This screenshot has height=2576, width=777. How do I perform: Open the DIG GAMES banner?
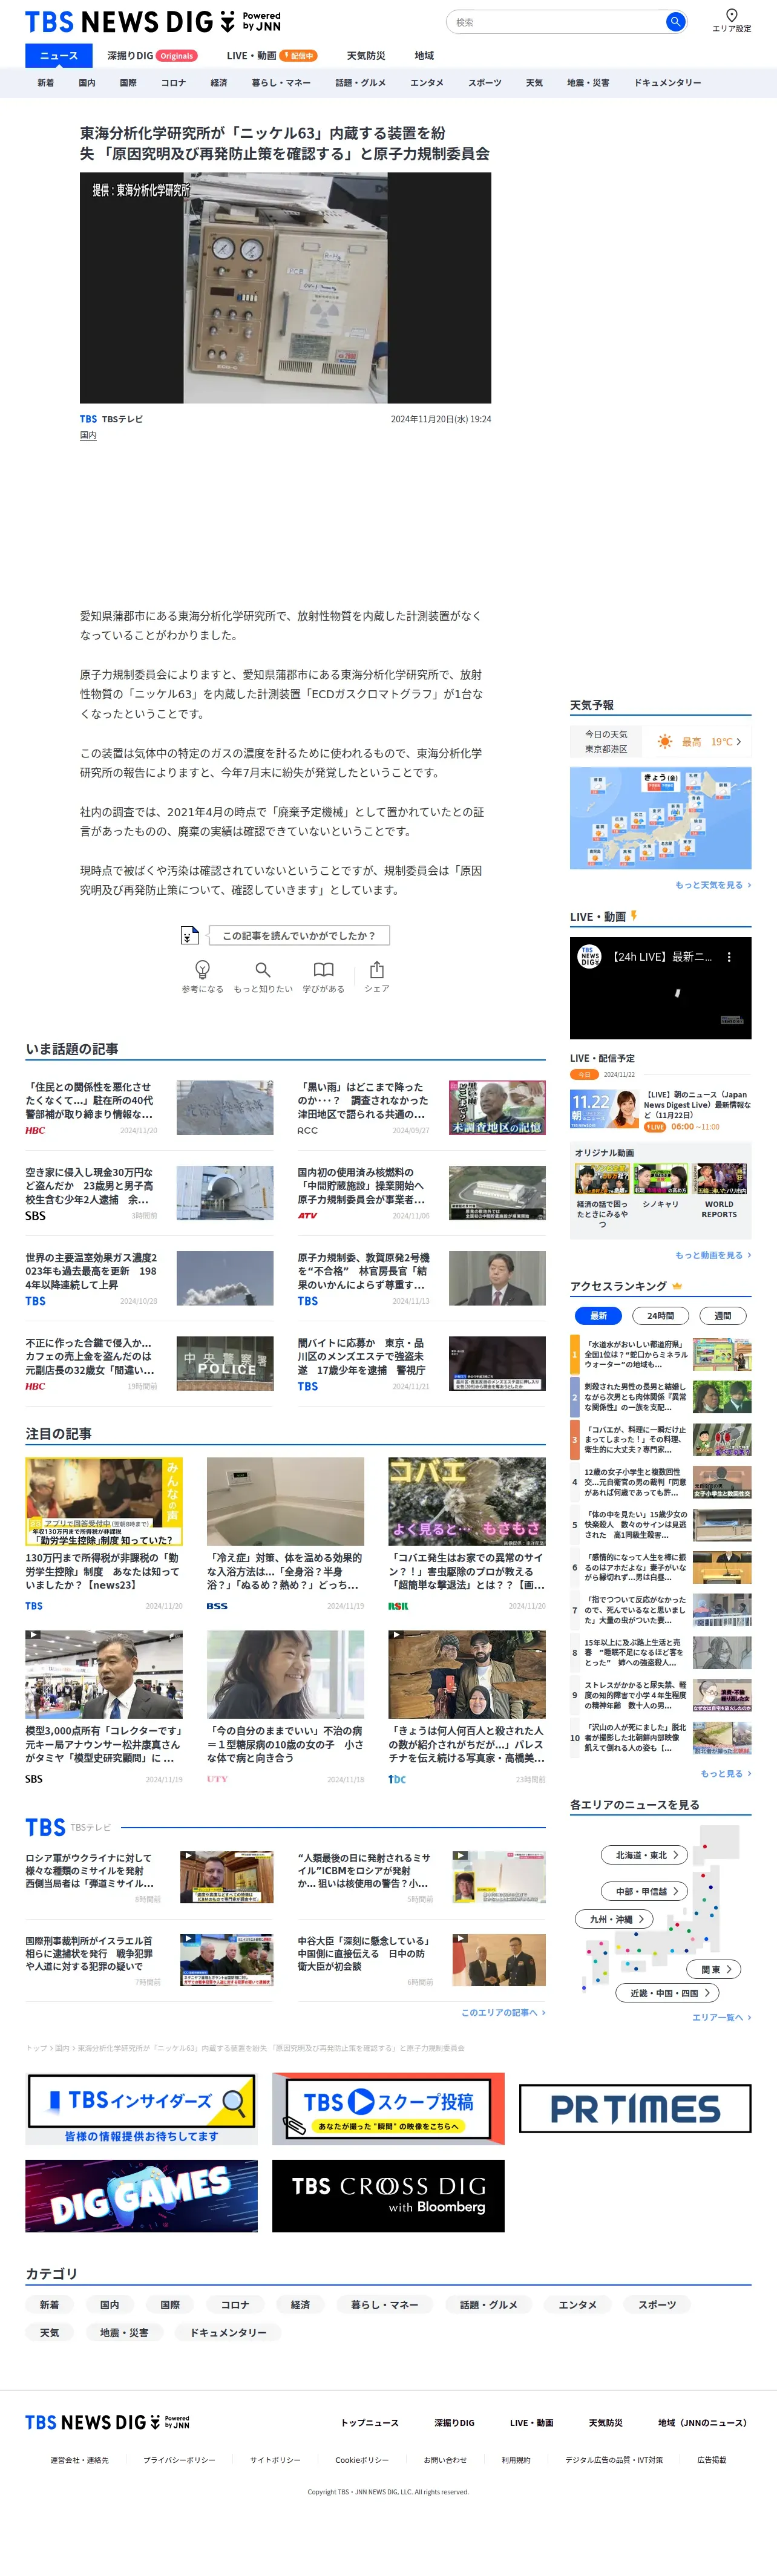pos(141,2195)
